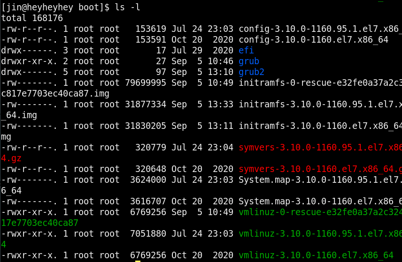This screenshot has height=262, width=402.
Task: Click file size 320779
Action: pyautogui.click(x=151, y=147)
